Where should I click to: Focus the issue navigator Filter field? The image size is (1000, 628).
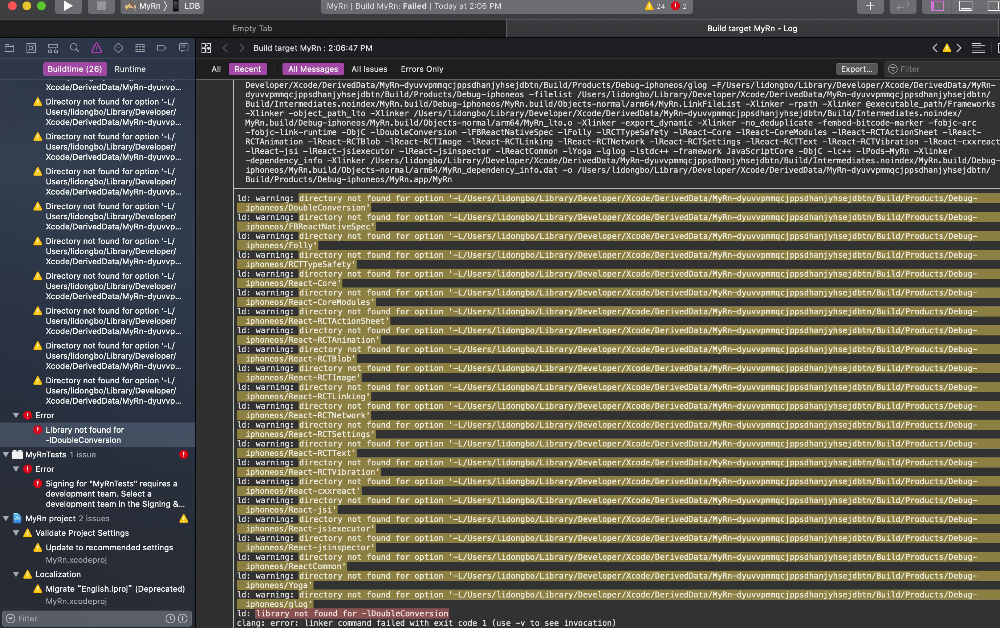[x=96, y=619]
